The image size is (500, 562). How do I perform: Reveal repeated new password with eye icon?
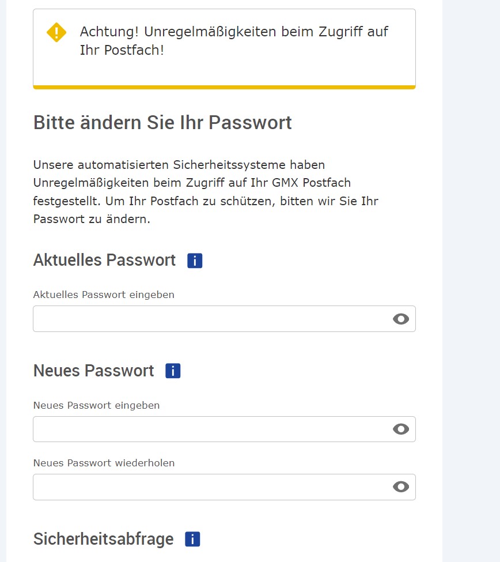tap(401, 486)
